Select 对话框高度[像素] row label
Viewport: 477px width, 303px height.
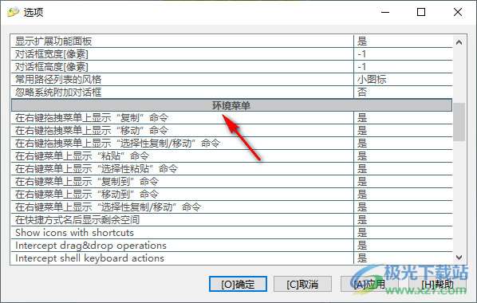click(52, 67)
